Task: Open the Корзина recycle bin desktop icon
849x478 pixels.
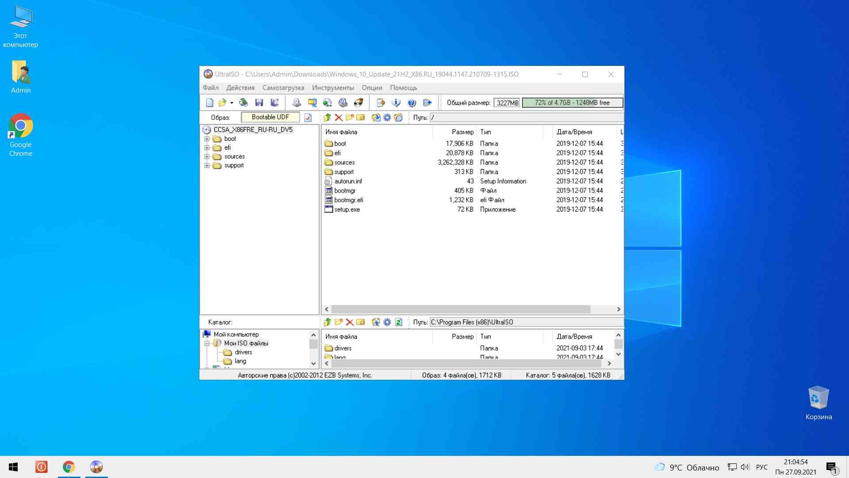Action: tap(818, 403)
